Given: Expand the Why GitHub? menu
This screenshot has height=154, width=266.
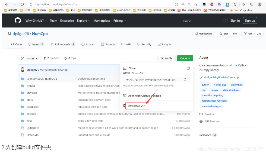Looking at the screenshot, I should click(x=36, y=21).
